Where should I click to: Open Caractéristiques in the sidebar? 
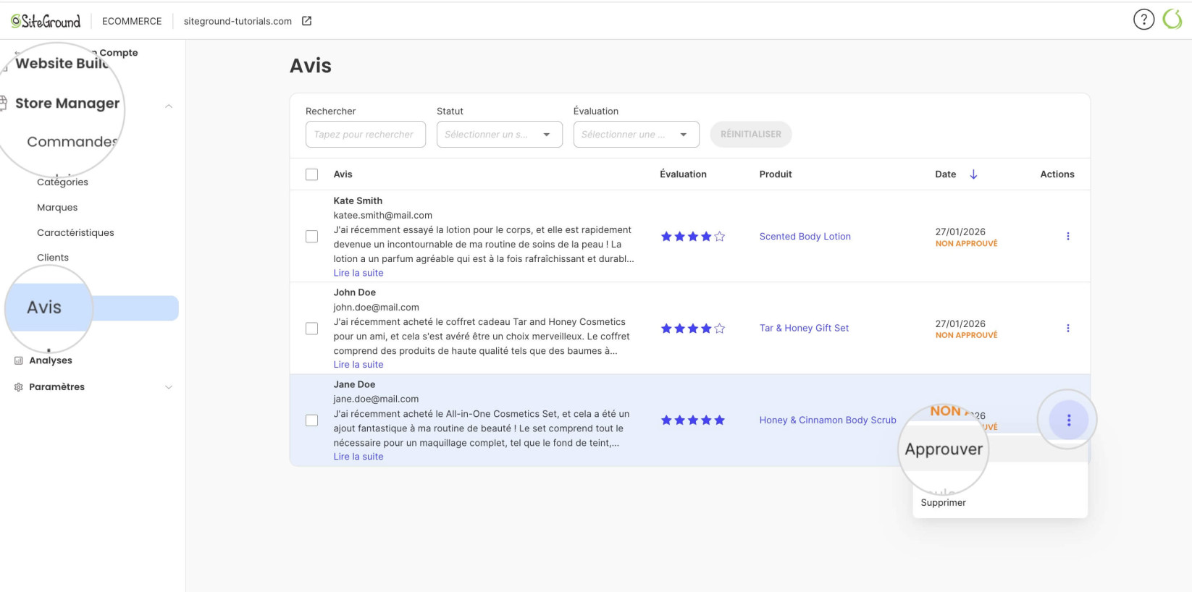tap(75, 233)
